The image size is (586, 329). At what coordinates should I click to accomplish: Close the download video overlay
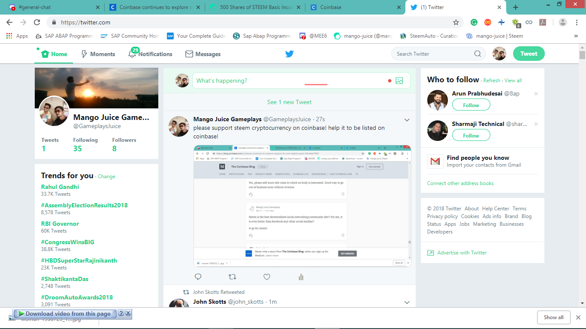(x=128, y=313)
